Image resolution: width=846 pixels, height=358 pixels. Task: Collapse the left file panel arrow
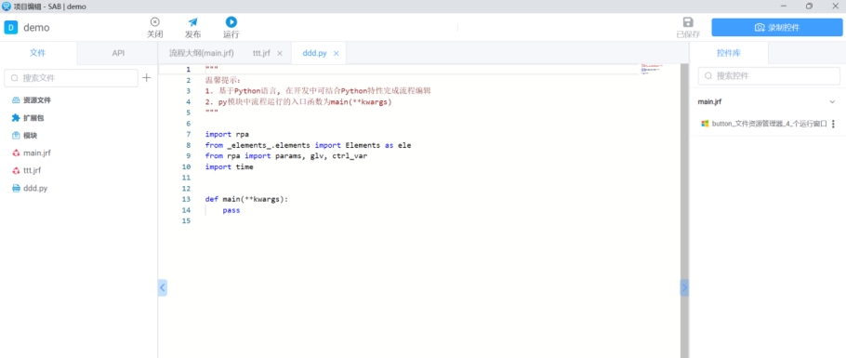pyautogui.click(x=163, y=287)
